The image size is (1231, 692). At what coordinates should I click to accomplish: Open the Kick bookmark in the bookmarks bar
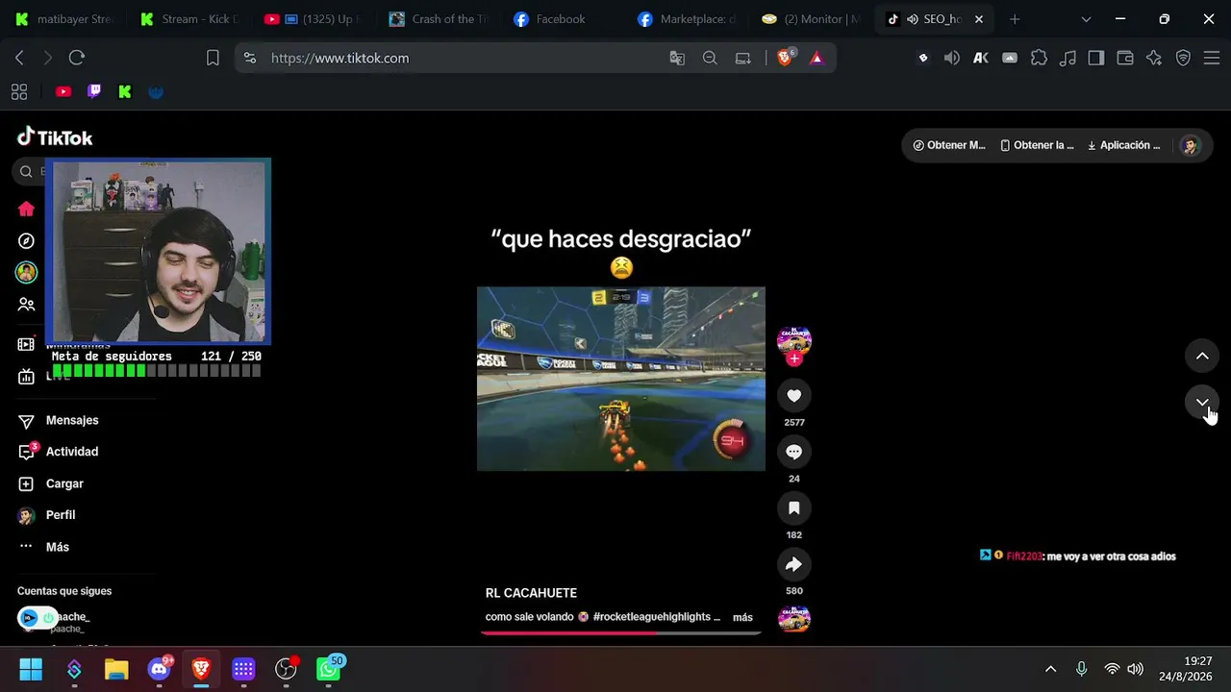coord(125,92)
